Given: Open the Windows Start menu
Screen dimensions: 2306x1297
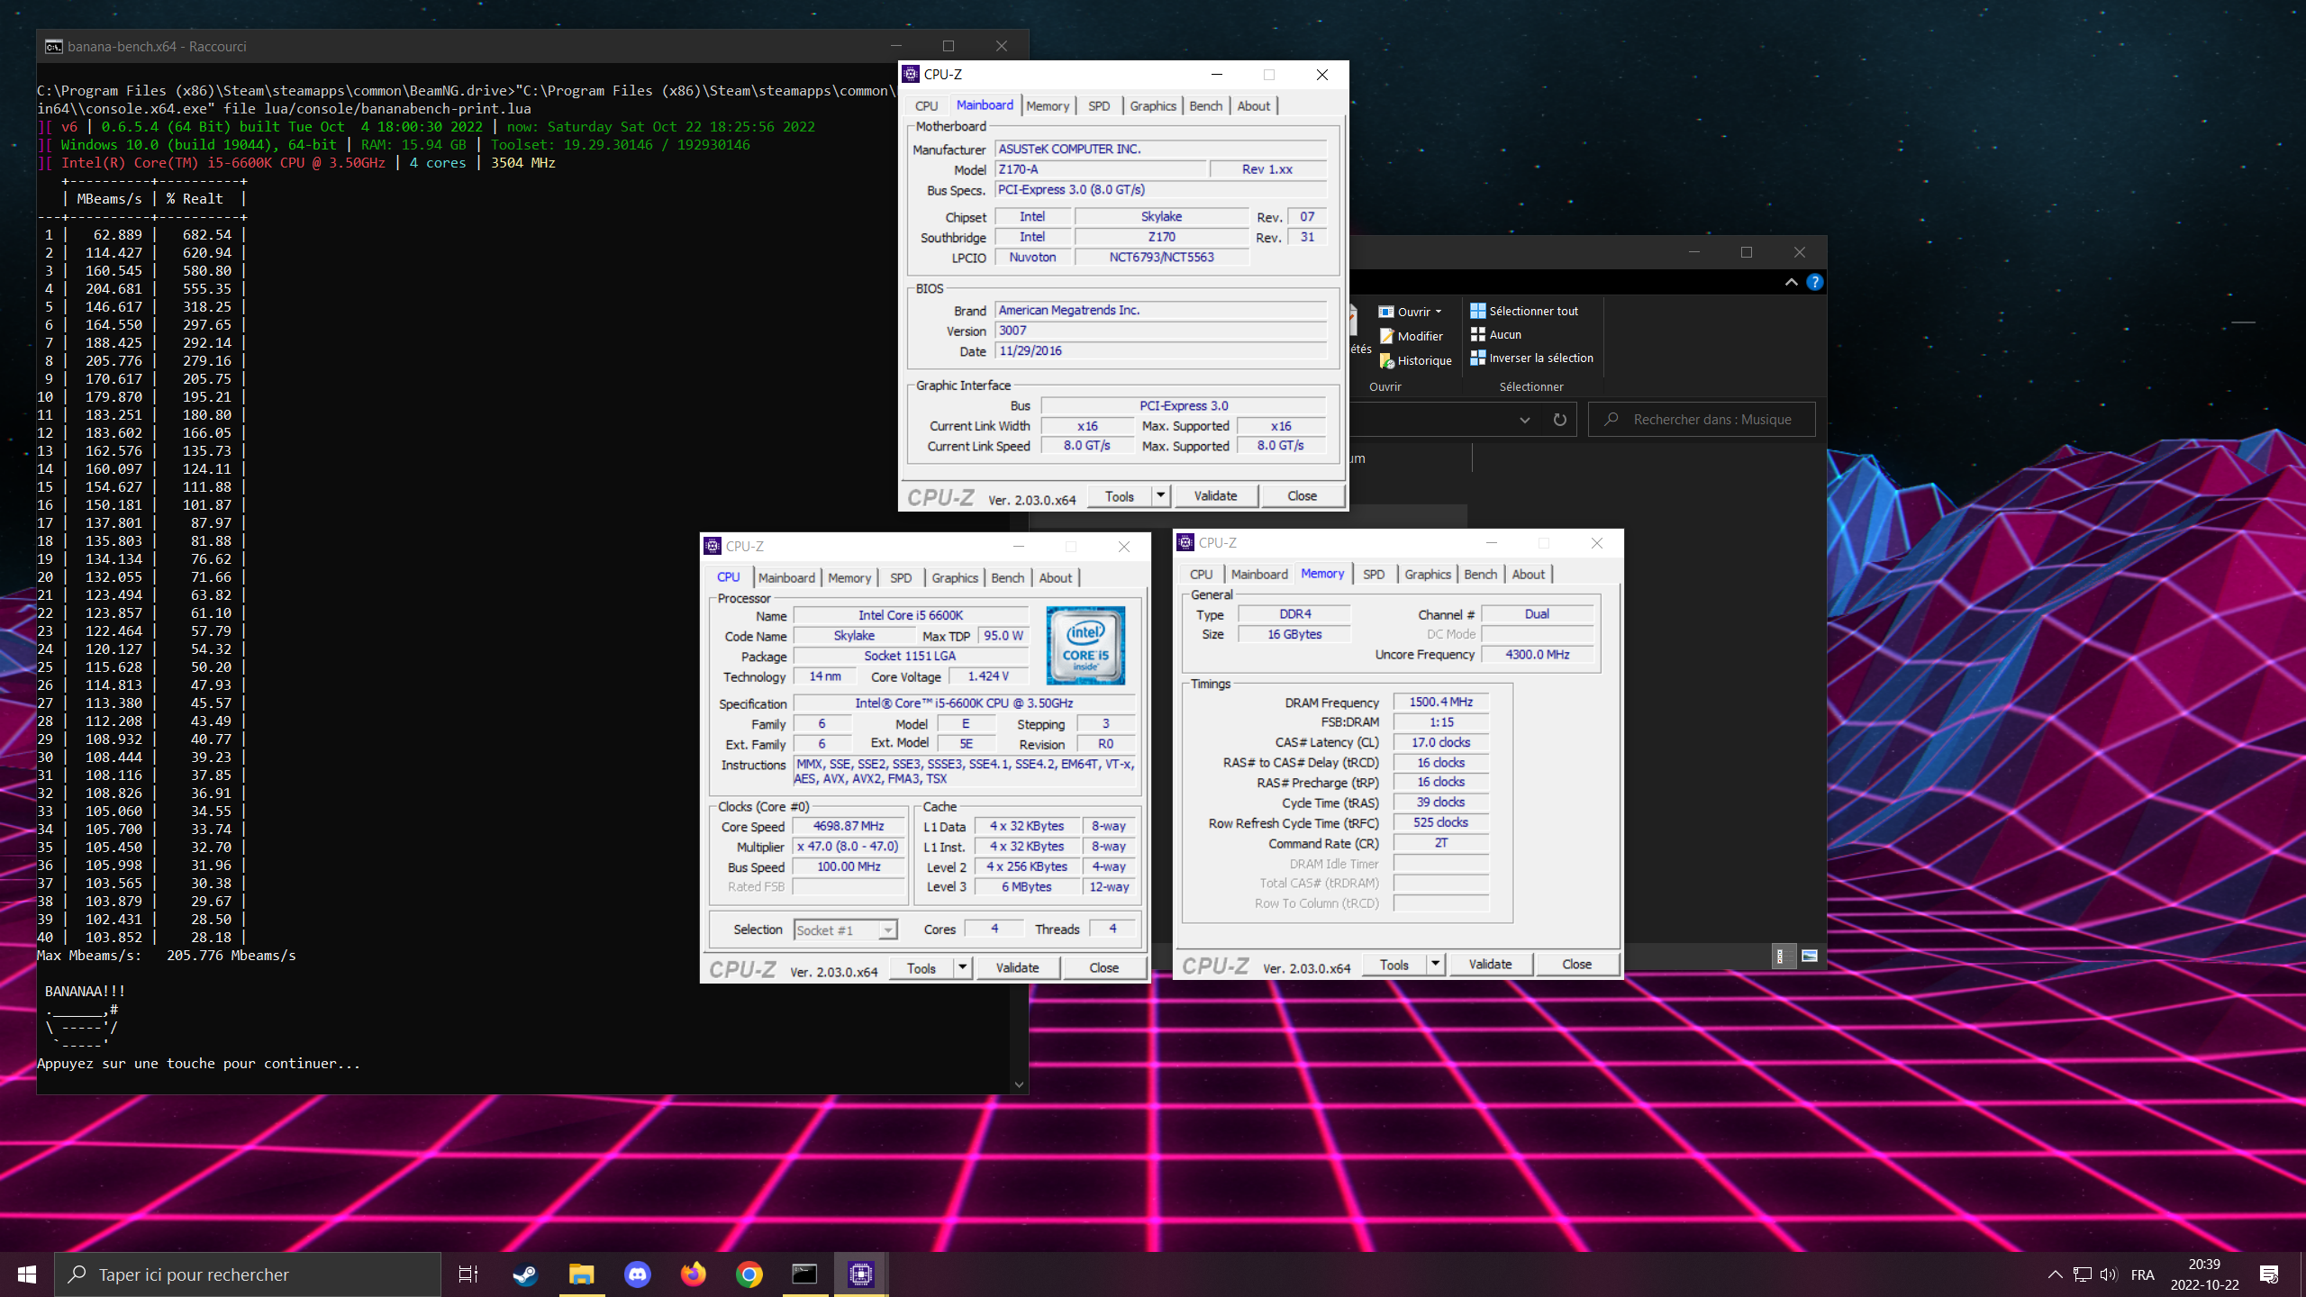Looking at the screenshot, I should [x=27, y=1274].
